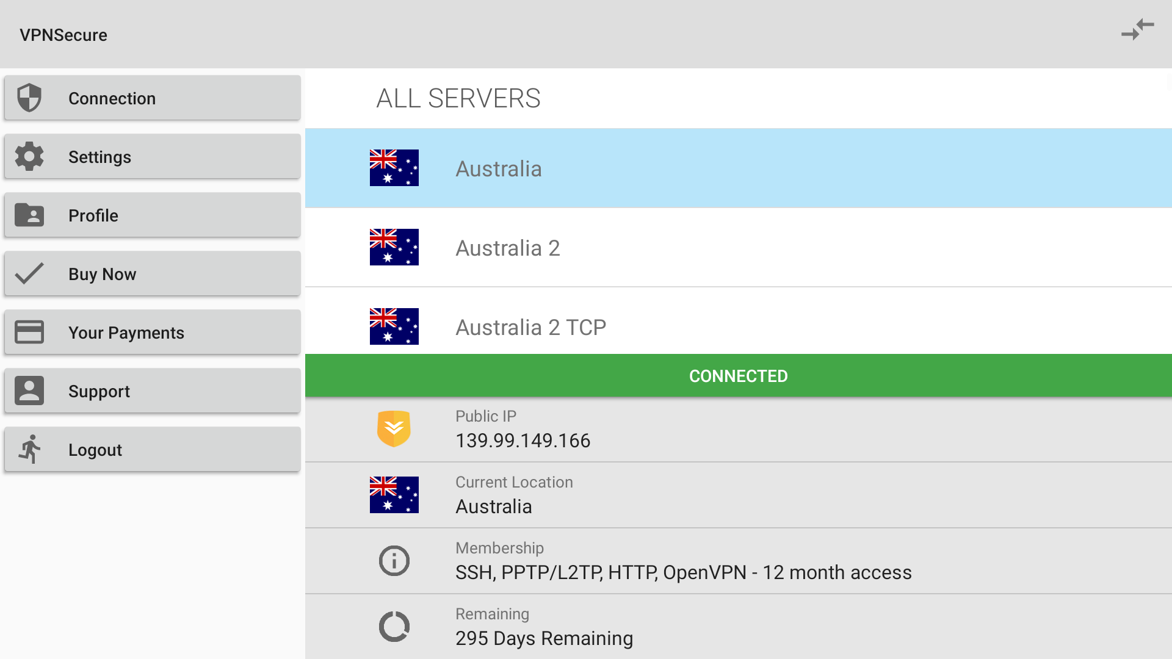1172x659 pixels.
Task: Click the circular progress icon by Remaining
Action: click(394, 627)
